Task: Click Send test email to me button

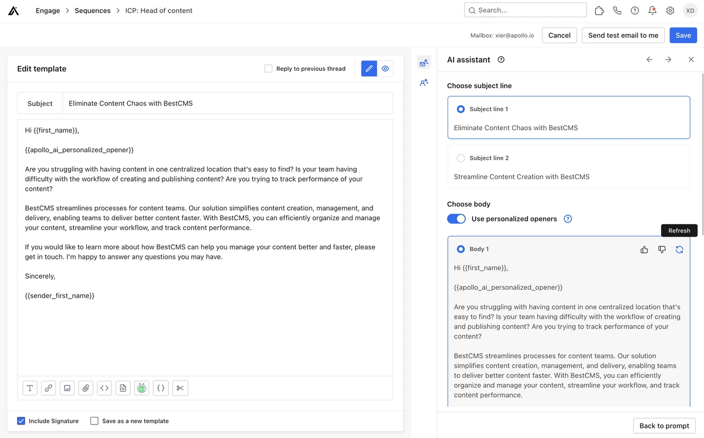Action: pos(623,35)
